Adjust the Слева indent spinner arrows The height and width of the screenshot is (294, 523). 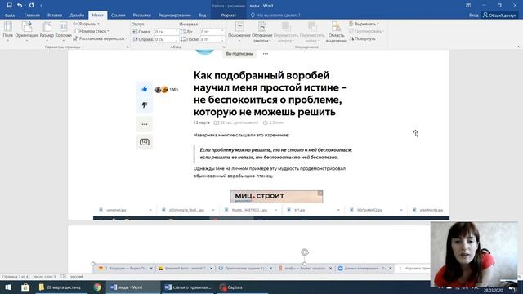point(177,32)
